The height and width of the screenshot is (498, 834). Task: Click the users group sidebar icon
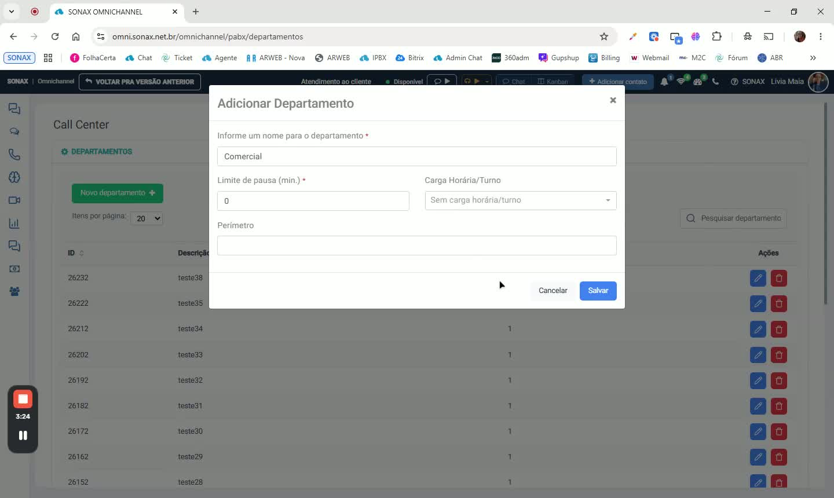tap(14, 291)
